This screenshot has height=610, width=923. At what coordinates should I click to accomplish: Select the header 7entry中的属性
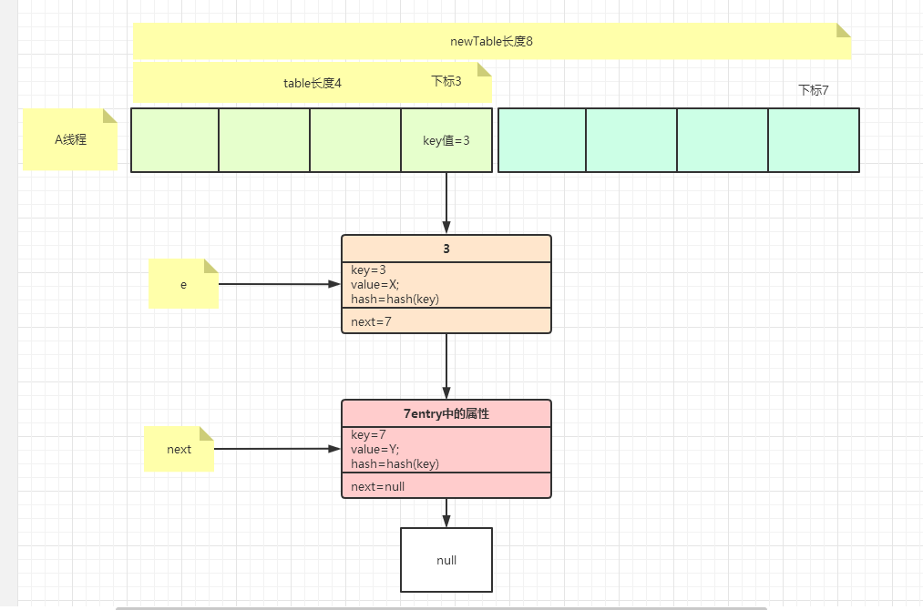tap(446, 413)
